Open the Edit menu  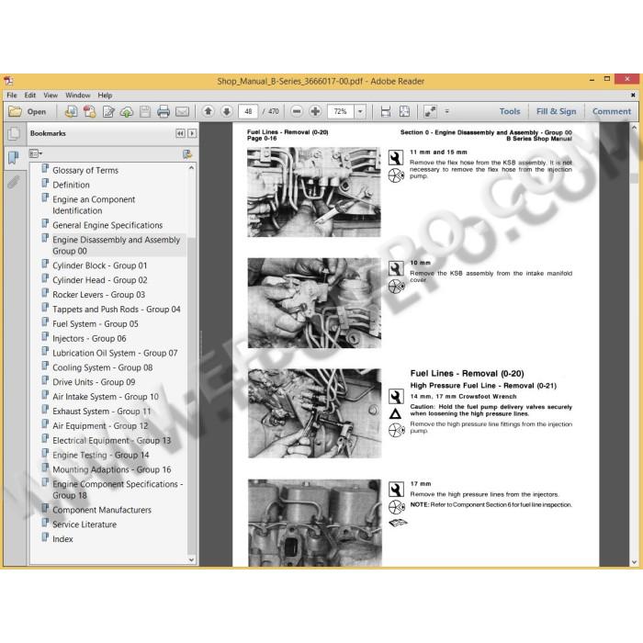tap(30, 96)
